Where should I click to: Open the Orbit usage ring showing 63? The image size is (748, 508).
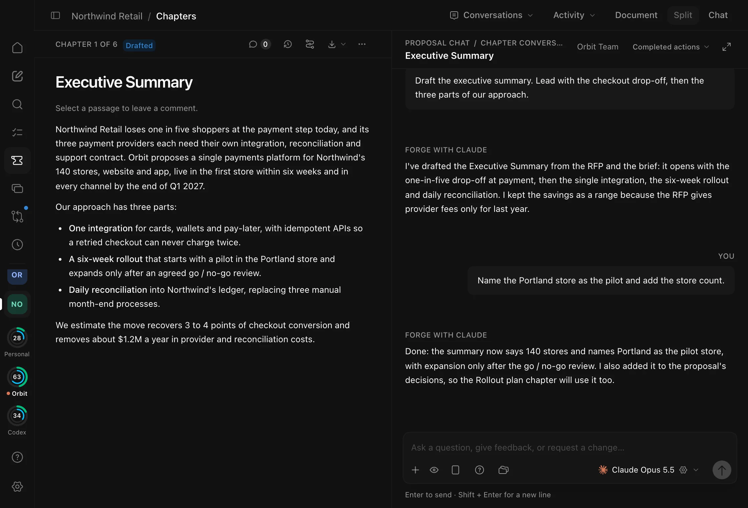[17, 377]
